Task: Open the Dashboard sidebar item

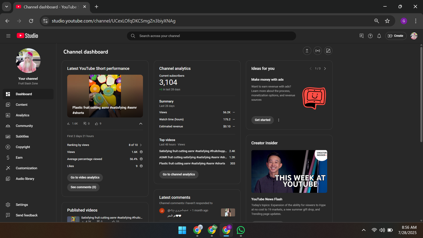Action: 28,94
